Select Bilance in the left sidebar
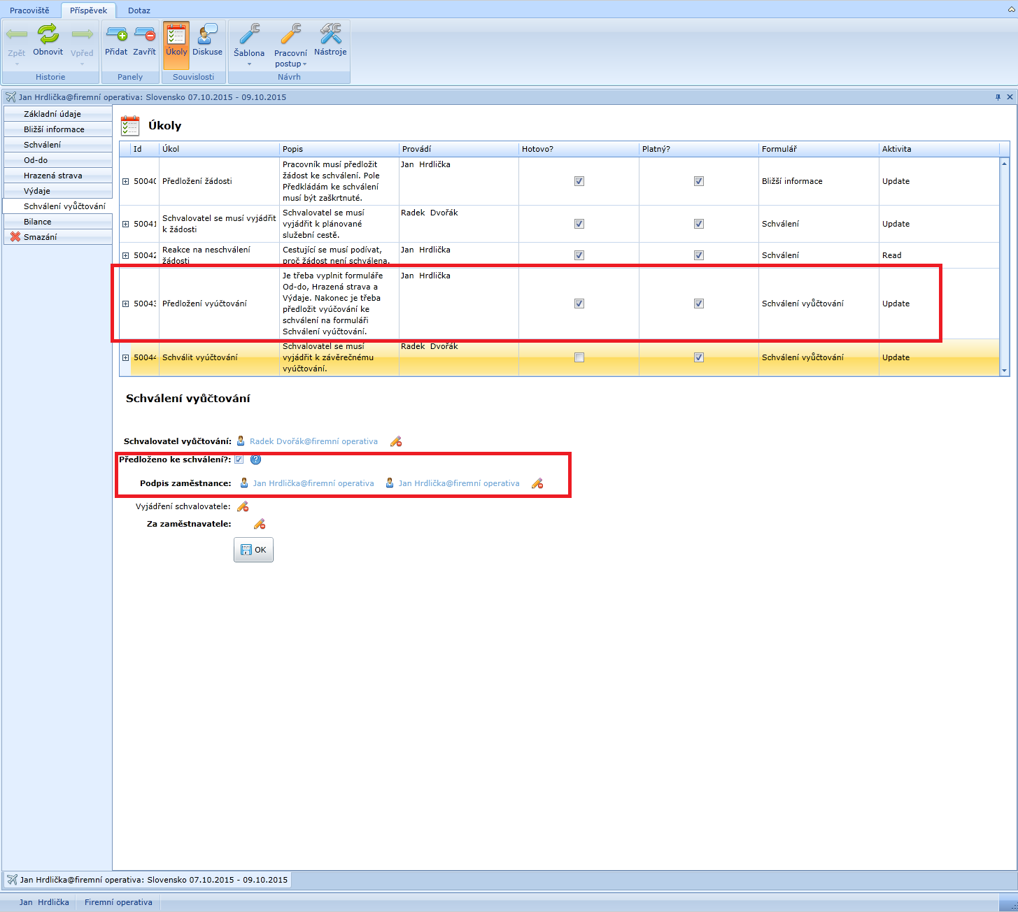Viewport: 1018px width, 912px height. [x=38, y=222]
